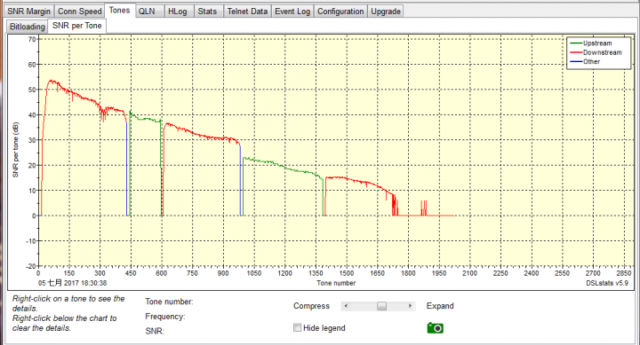Click the slider thumb between Compress and Expand
This screenshot has height=345, width=640.
click(381, 306)
